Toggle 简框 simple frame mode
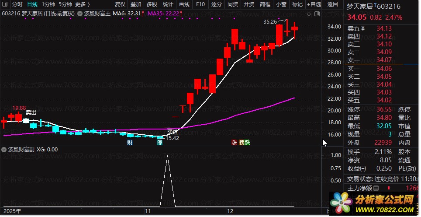This screenshot has height=217, width=421. pos(265,4)
